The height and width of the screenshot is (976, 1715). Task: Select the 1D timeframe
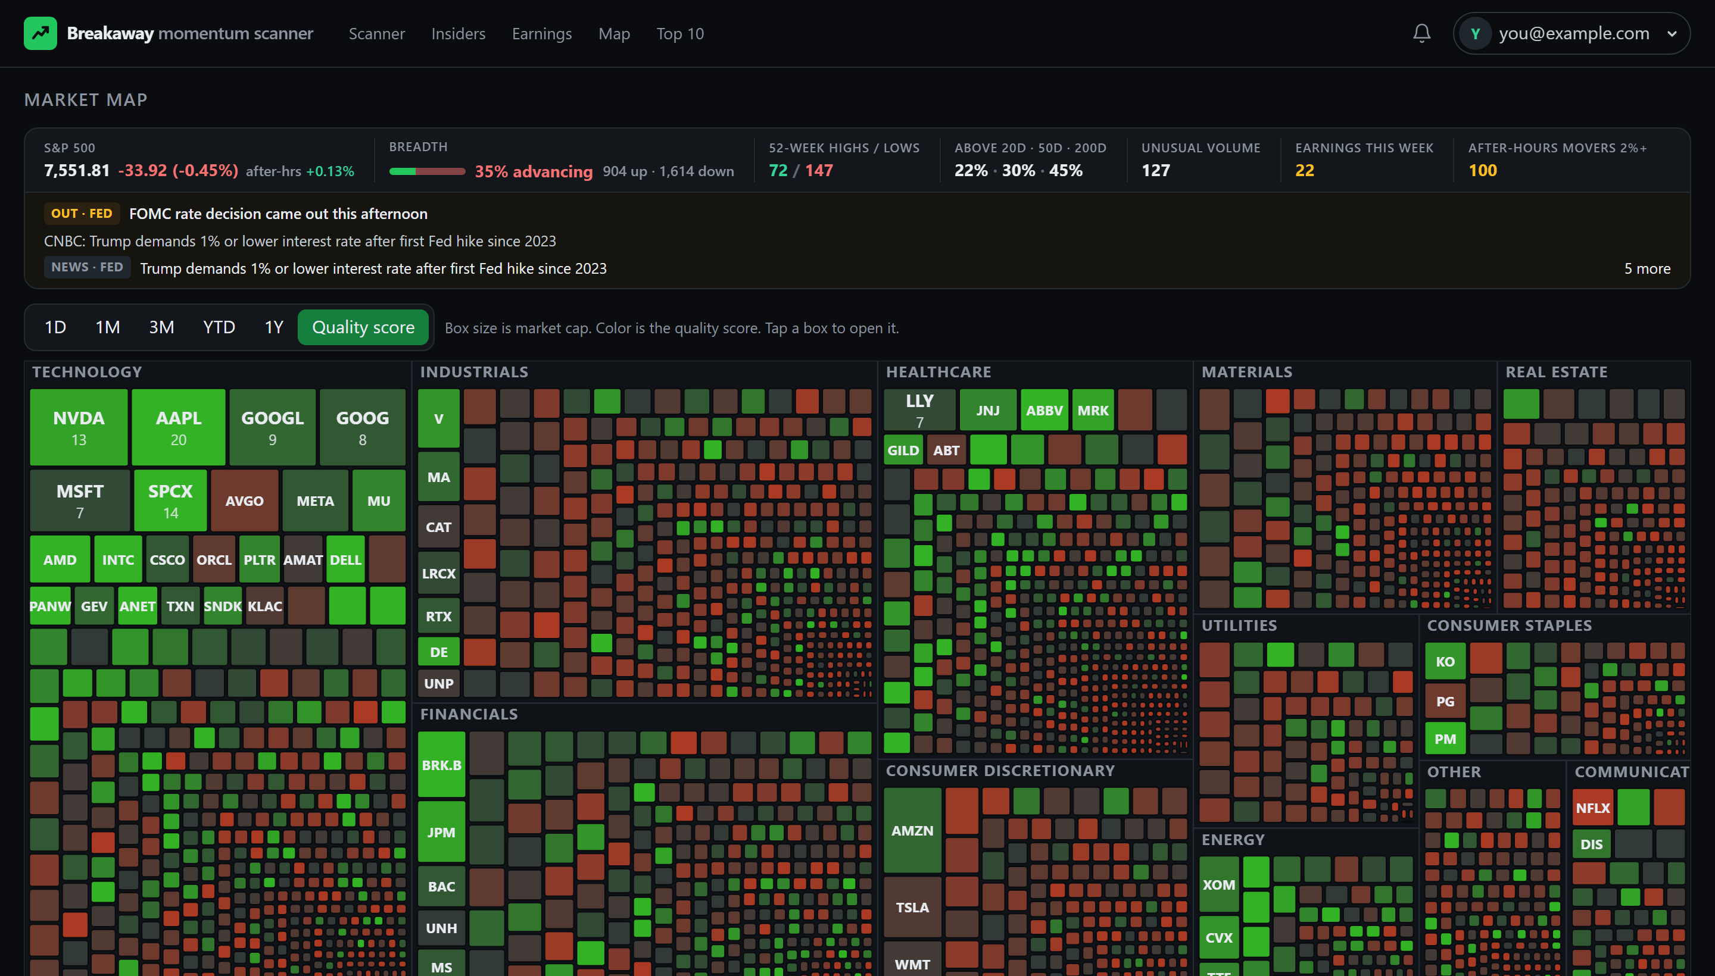click(55, 327)
